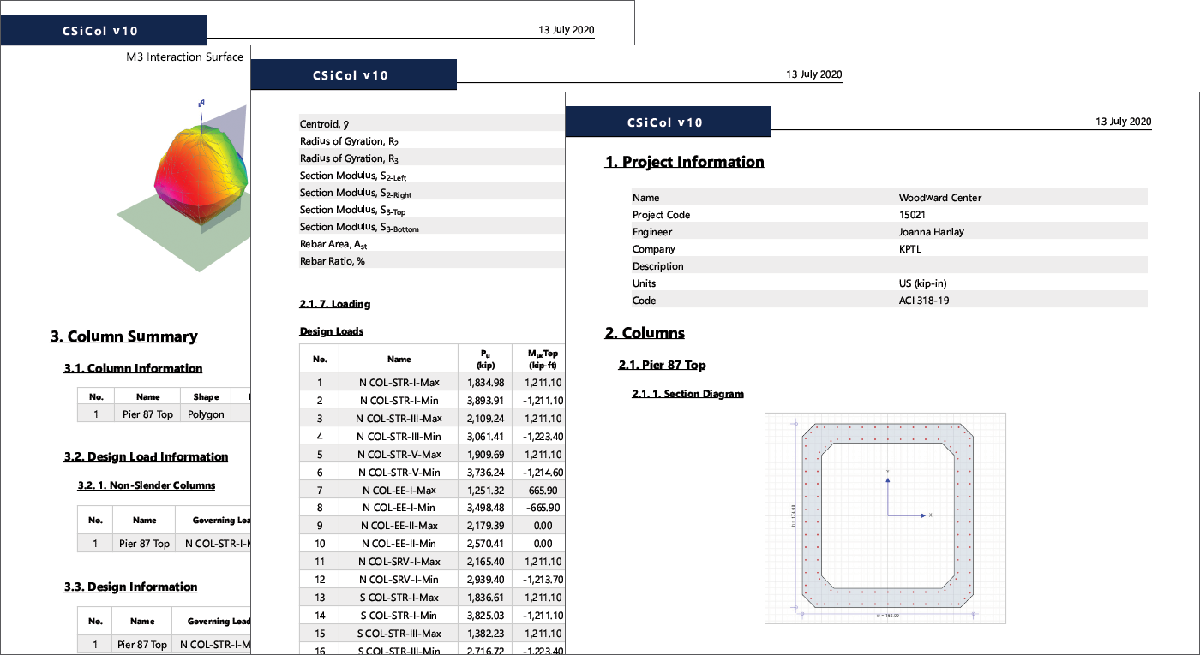Select engineer name 'Joanna Hanlay'
Image resolution: width=1200 pixels, height=655 pixels.
point(933,232)
